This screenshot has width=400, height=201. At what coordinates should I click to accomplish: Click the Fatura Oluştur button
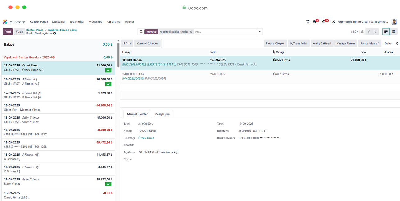click(x=275, y=43)
